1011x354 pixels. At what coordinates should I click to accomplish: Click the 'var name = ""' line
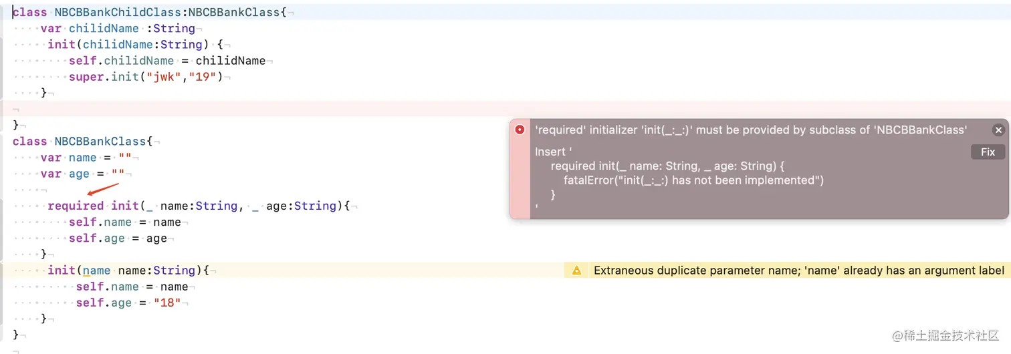(86, 158)
